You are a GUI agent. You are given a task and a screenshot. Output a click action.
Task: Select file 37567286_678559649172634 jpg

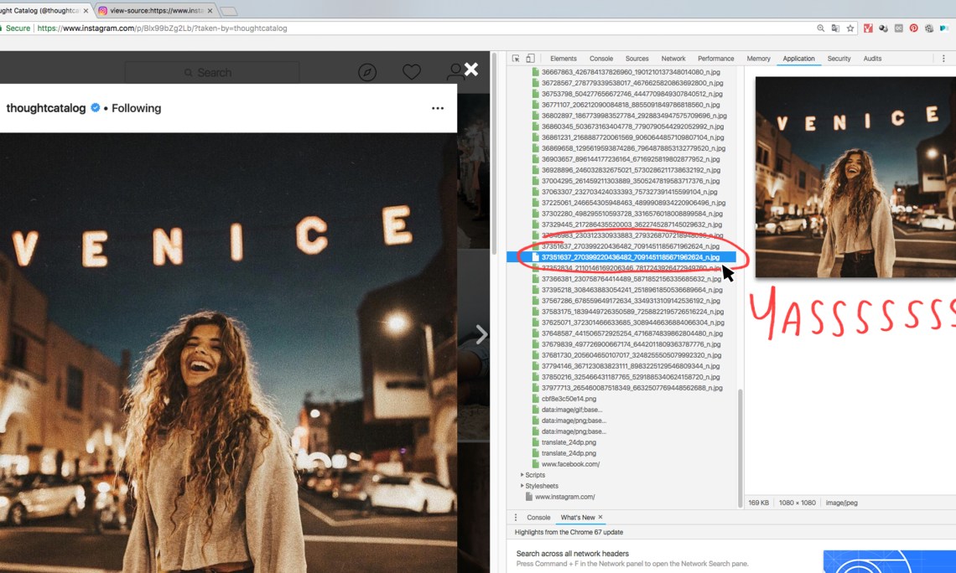(x=631, y=301)
